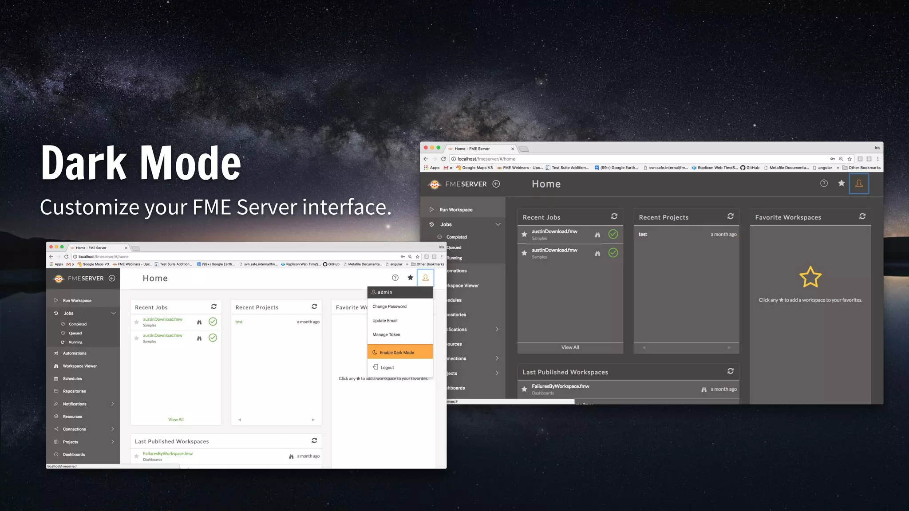Click the user account icon in dark window
Screen dimensions: 909x511
click(x=859, y=184)
